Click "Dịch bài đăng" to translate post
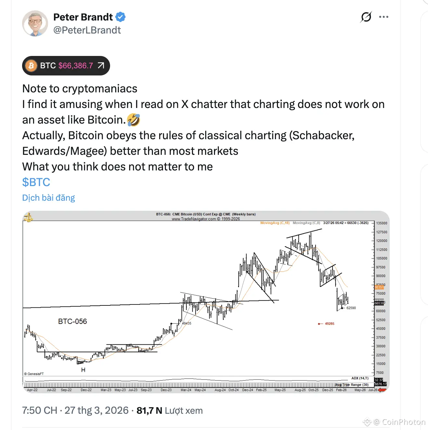Viewport: 428px width, 430px height. pos(48,198)
